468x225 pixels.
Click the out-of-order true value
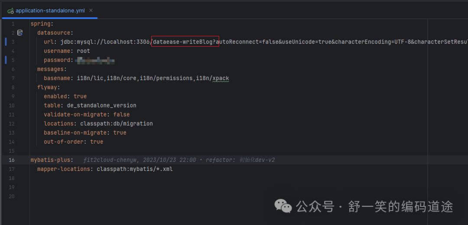[x=97, y=142]
